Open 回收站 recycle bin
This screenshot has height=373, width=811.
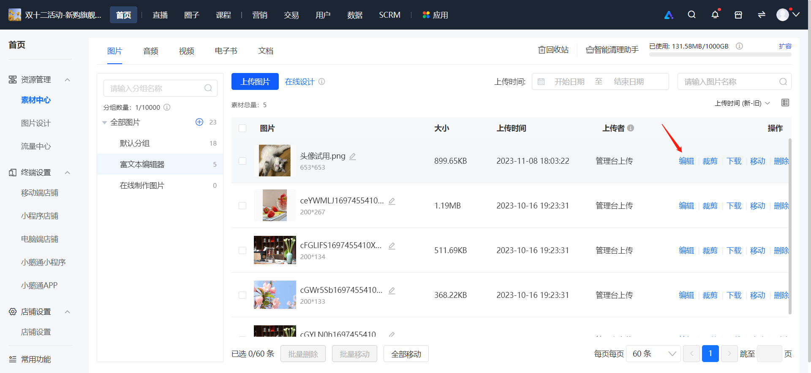click(553, 50)
